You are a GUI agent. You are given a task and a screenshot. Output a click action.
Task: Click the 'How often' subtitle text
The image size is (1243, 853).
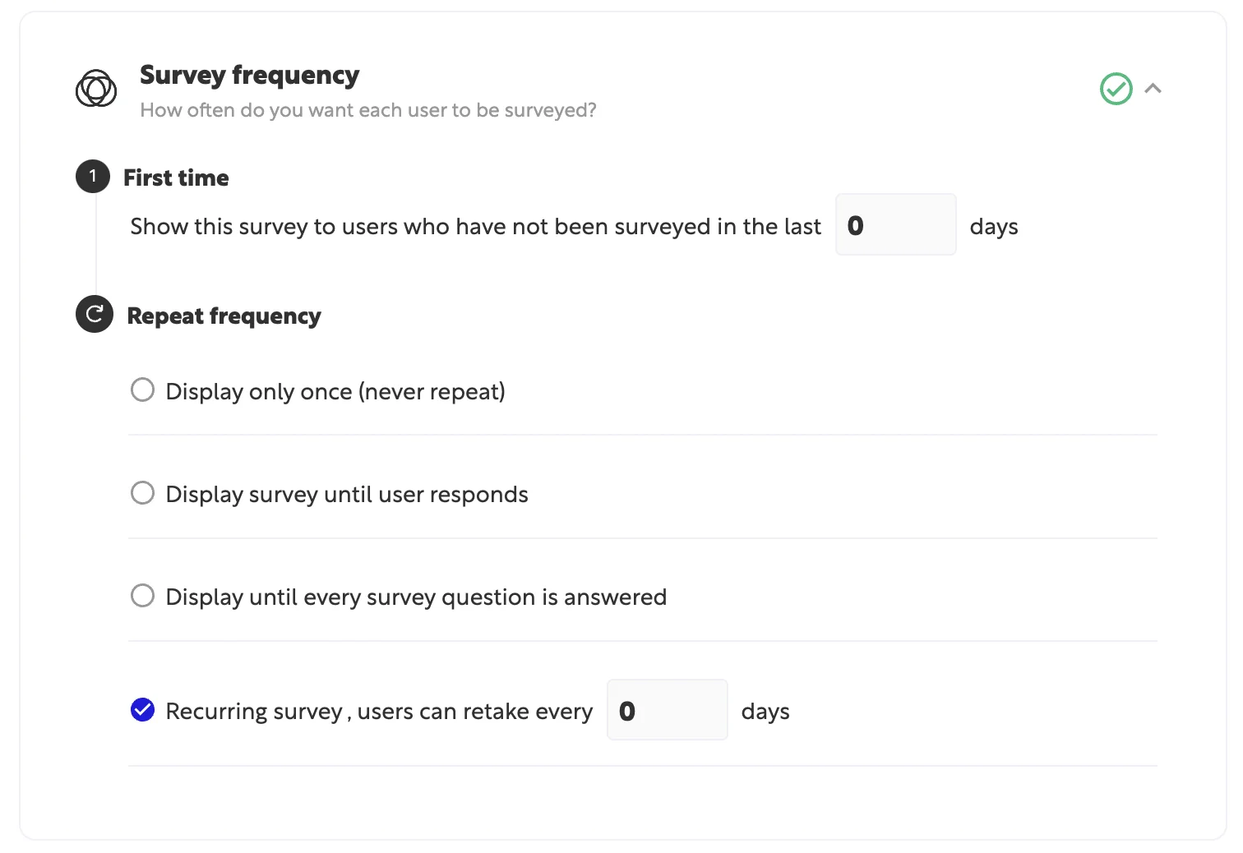pyautogui.click(x=368, y=110)
